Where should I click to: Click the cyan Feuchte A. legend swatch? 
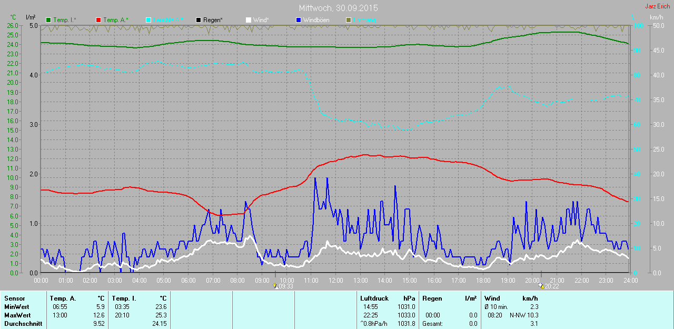pos(148,20)
